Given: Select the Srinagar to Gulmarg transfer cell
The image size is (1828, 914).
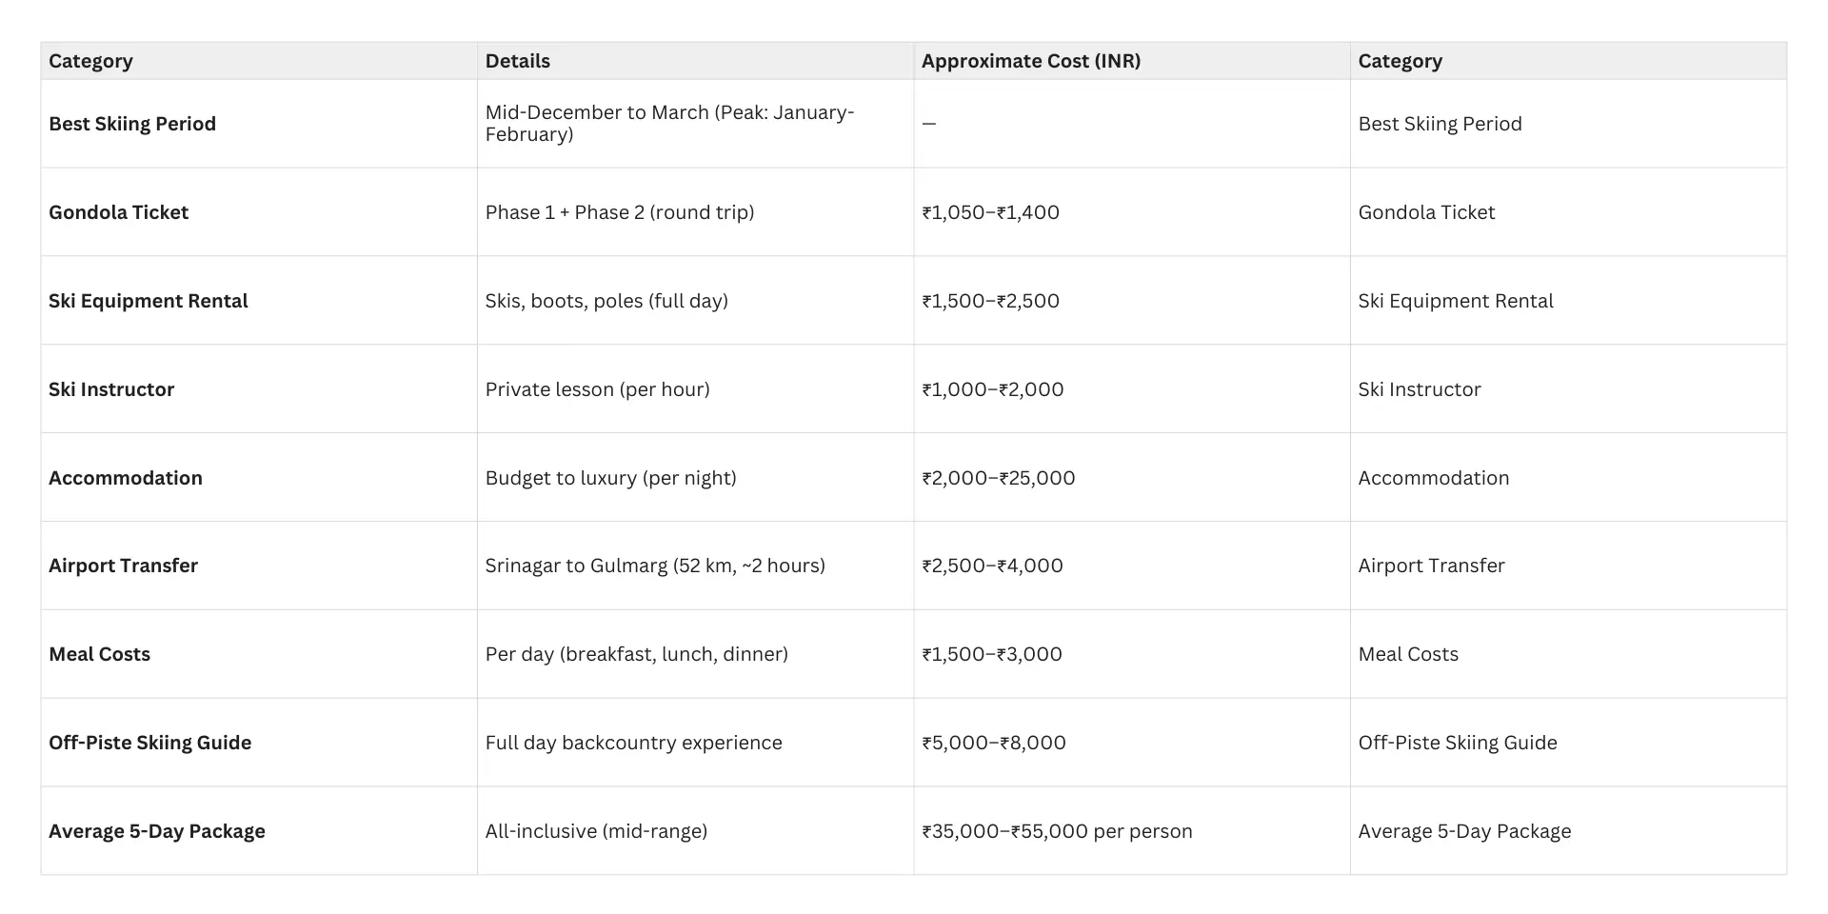Looking at the screenshot, I should pos(655,566).
